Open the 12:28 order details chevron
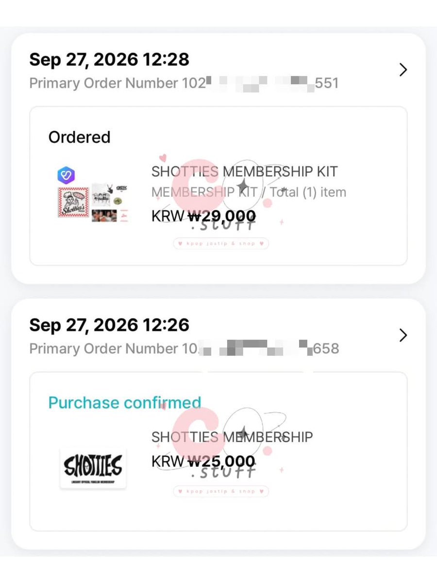Viewport: 437px width, 583px height. (403, 70)
